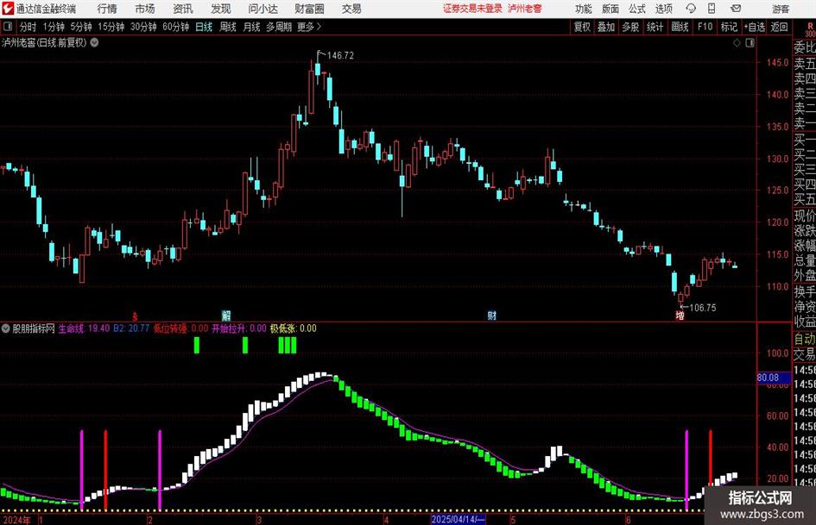Click the 通达信 red logo icon
The image size is (816, 525).
7,9
